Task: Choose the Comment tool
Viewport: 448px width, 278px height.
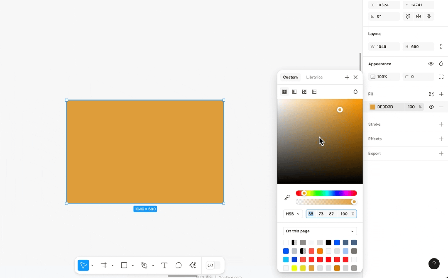Action: [x=179, y=266]
